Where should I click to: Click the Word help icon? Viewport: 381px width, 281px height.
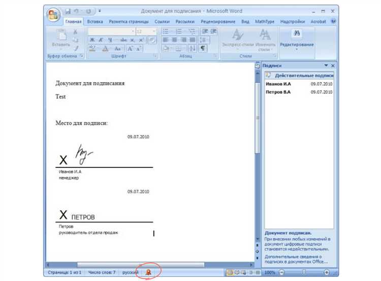[x=333, y=22]
